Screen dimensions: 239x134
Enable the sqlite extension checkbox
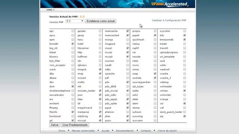tap(155, 90)
